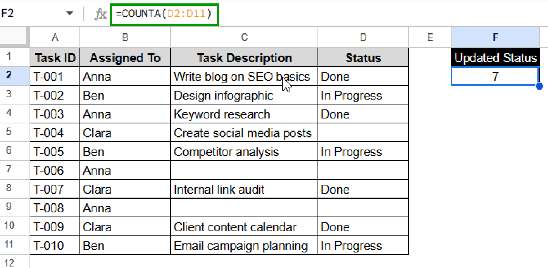548x268 pixels.
Task: Select column header F
Action: click(x=495, y=37)
